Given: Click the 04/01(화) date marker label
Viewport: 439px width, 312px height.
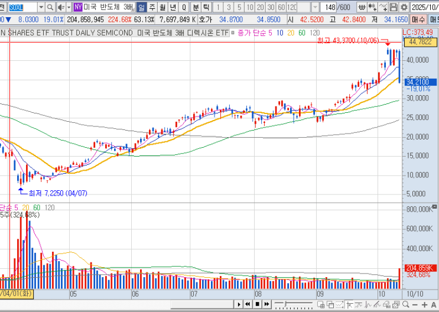Looking at the screenshot, I should 17,294.
